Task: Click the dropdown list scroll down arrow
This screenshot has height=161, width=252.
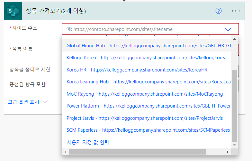Action: tap(235, 145)
